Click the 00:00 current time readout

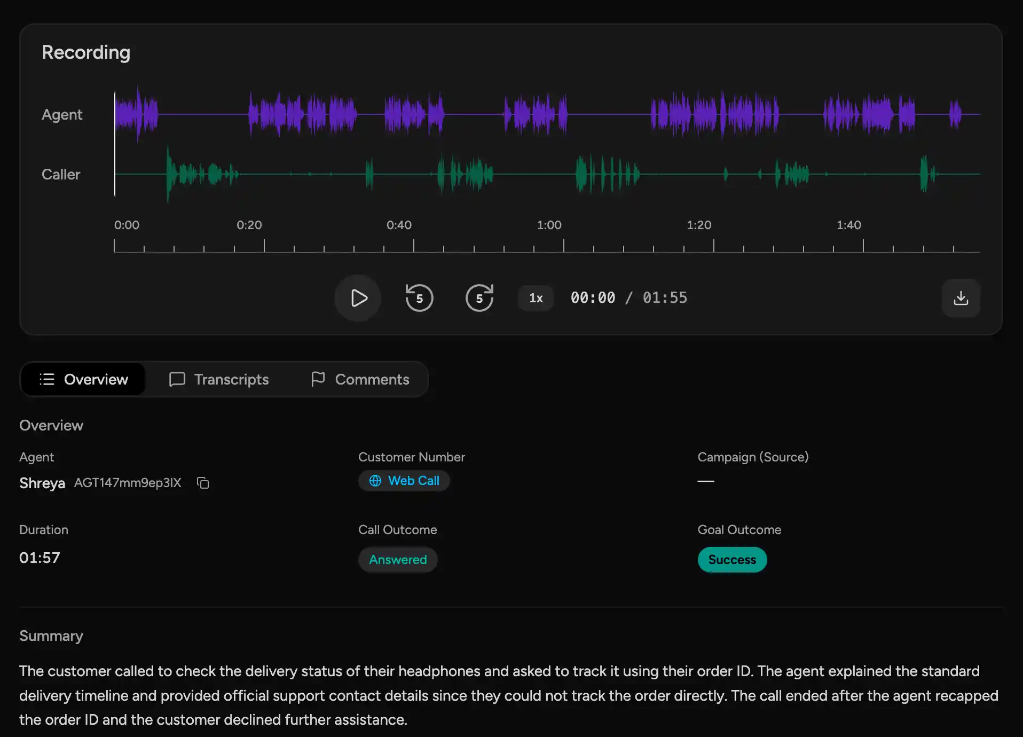click(593, 298)
